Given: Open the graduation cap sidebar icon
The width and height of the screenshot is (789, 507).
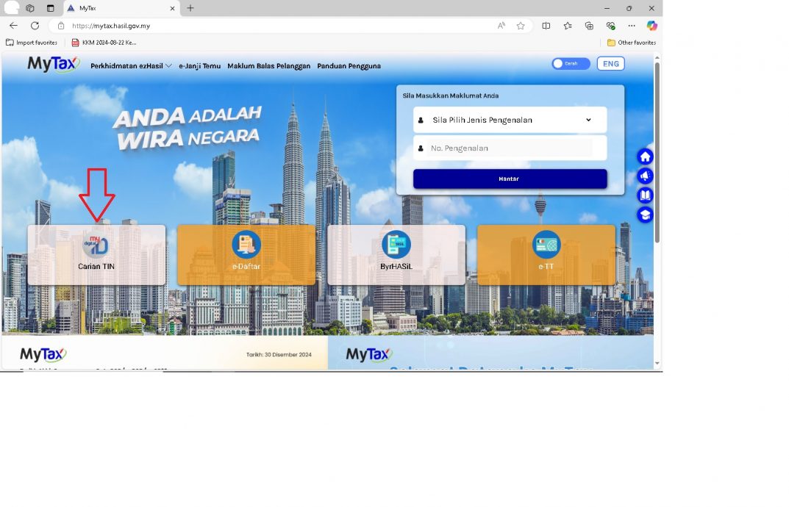Looking at the screenshot, I should 645,215.
